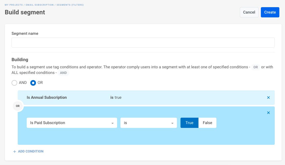Screen dimensions: 285x165
Task: Click the Add Condition link text
Action: click(x=31, y=151)
